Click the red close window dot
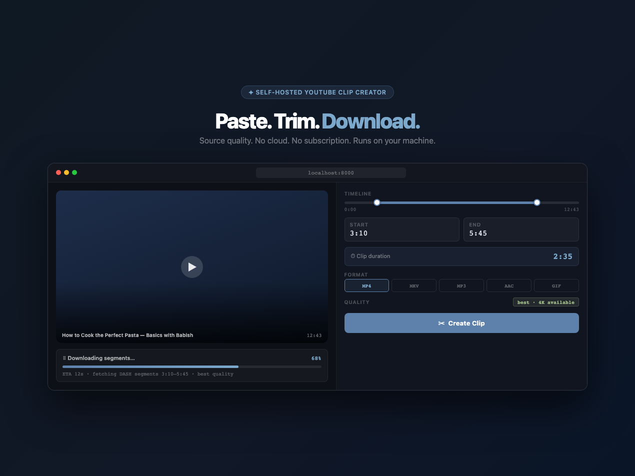 click(58, 172)
